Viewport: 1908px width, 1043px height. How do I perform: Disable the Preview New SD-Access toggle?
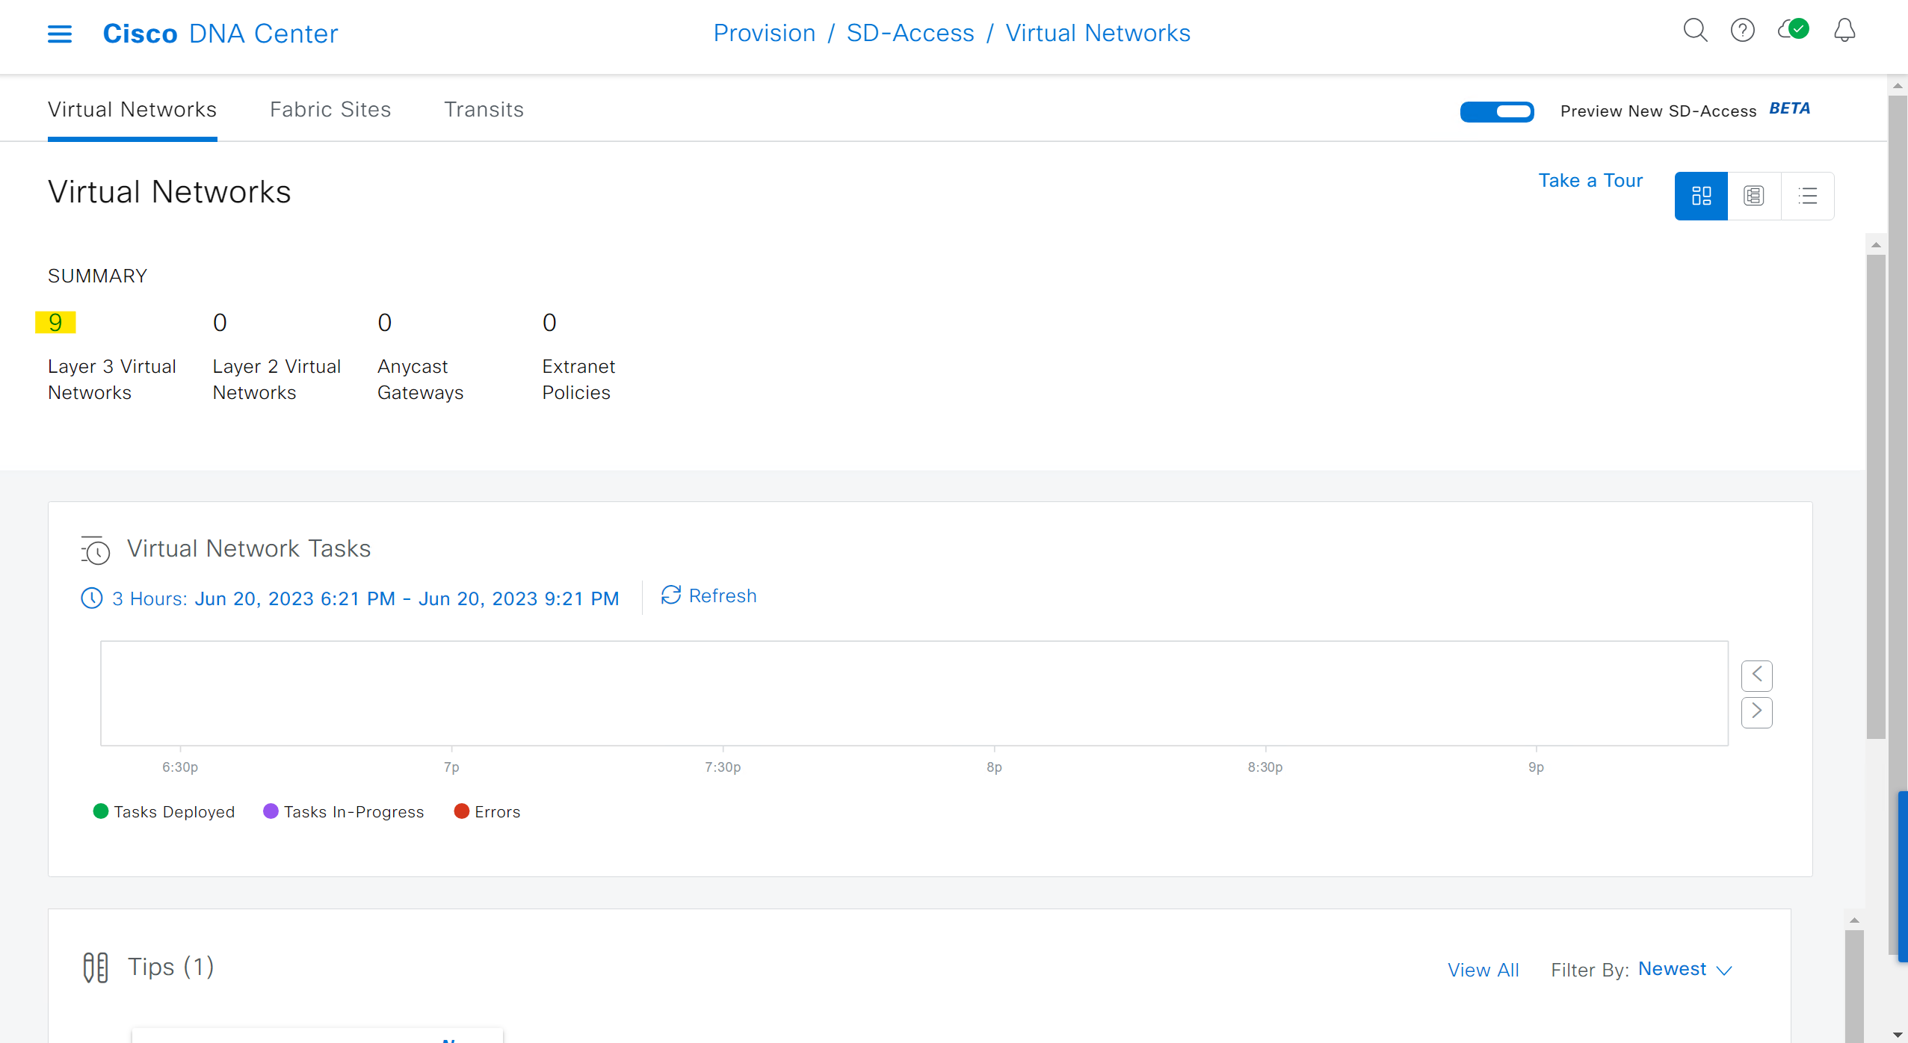(1497, 111)
